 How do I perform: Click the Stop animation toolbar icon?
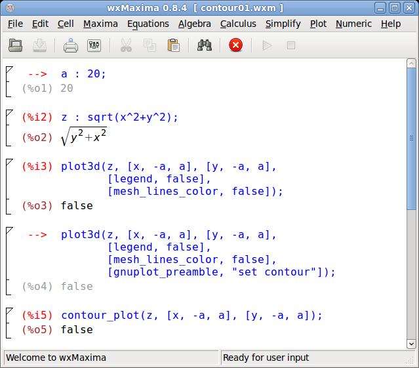pos(291,45)
